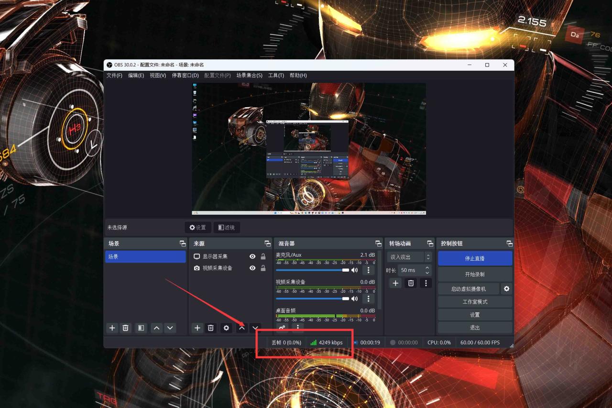Image resolution: width=612 pixels, height=408 pixels.
Task: Click the OBS preview canvas
Action: click(x=309, y=149)
